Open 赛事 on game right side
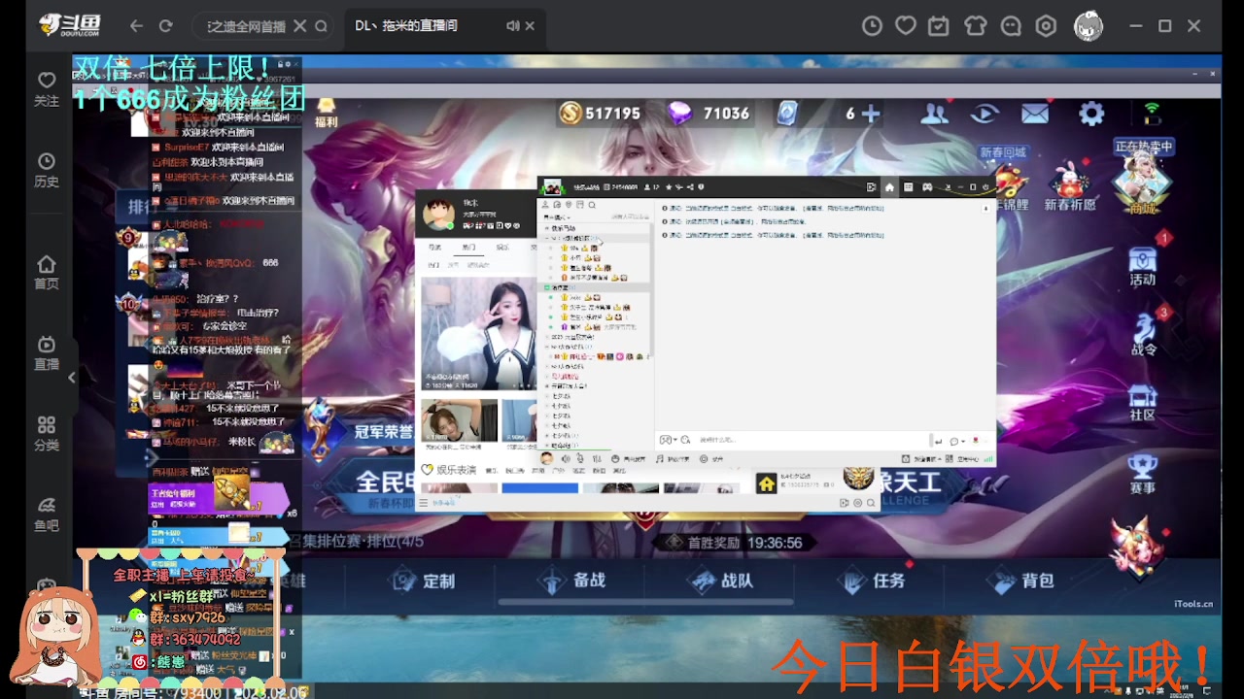1244x699 pixels. click(x=1143, y=474)
